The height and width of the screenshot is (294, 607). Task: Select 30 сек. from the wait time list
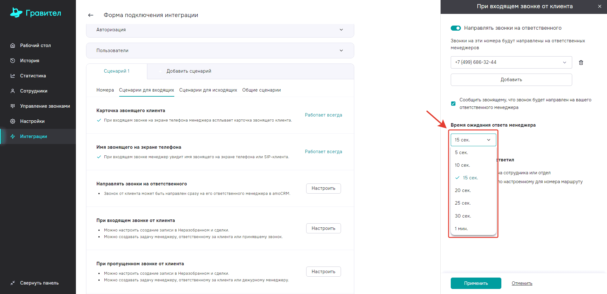(x=463, y=216)
